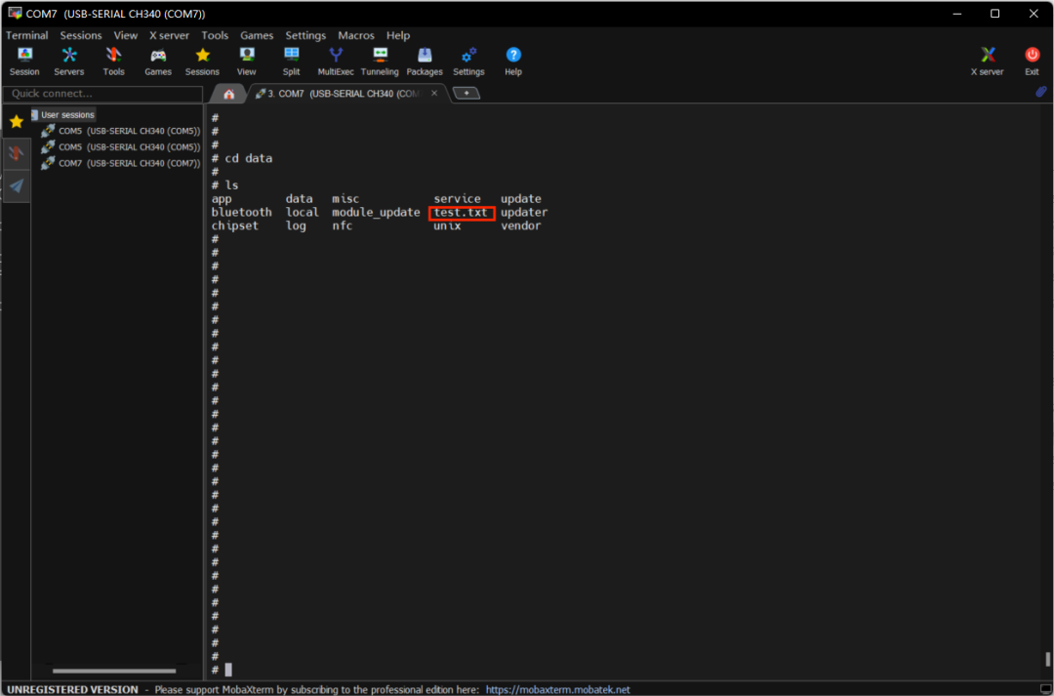Open the Settings gear icon in the toolbar
Viewport: 1054px width, 696px height.
click(x=468, y=61)
